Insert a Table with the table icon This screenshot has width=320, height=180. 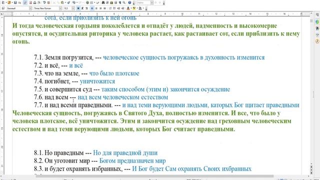pyautogui.click(x=91, y=2)
